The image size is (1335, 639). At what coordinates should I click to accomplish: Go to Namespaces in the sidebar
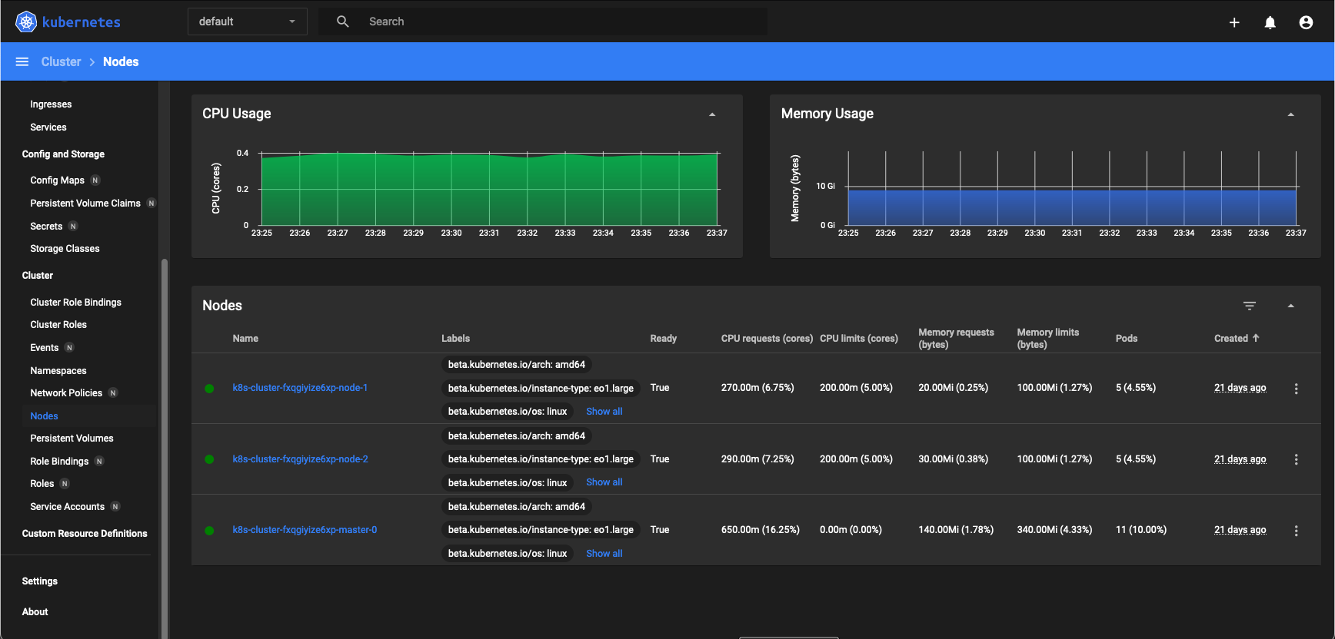click(58, 370)
